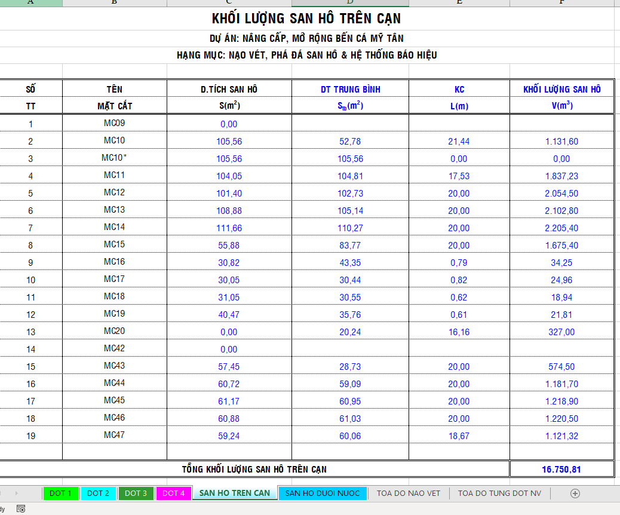Image resolution: width=620 pixels, height=515 pixels.
Task: Open the DOT 4 sheet tab
Action: 173,493
